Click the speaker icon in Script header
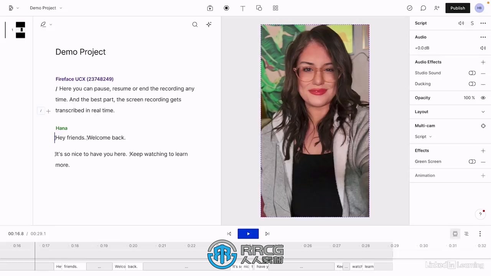491x276 pixels. [x=461, y=23]
